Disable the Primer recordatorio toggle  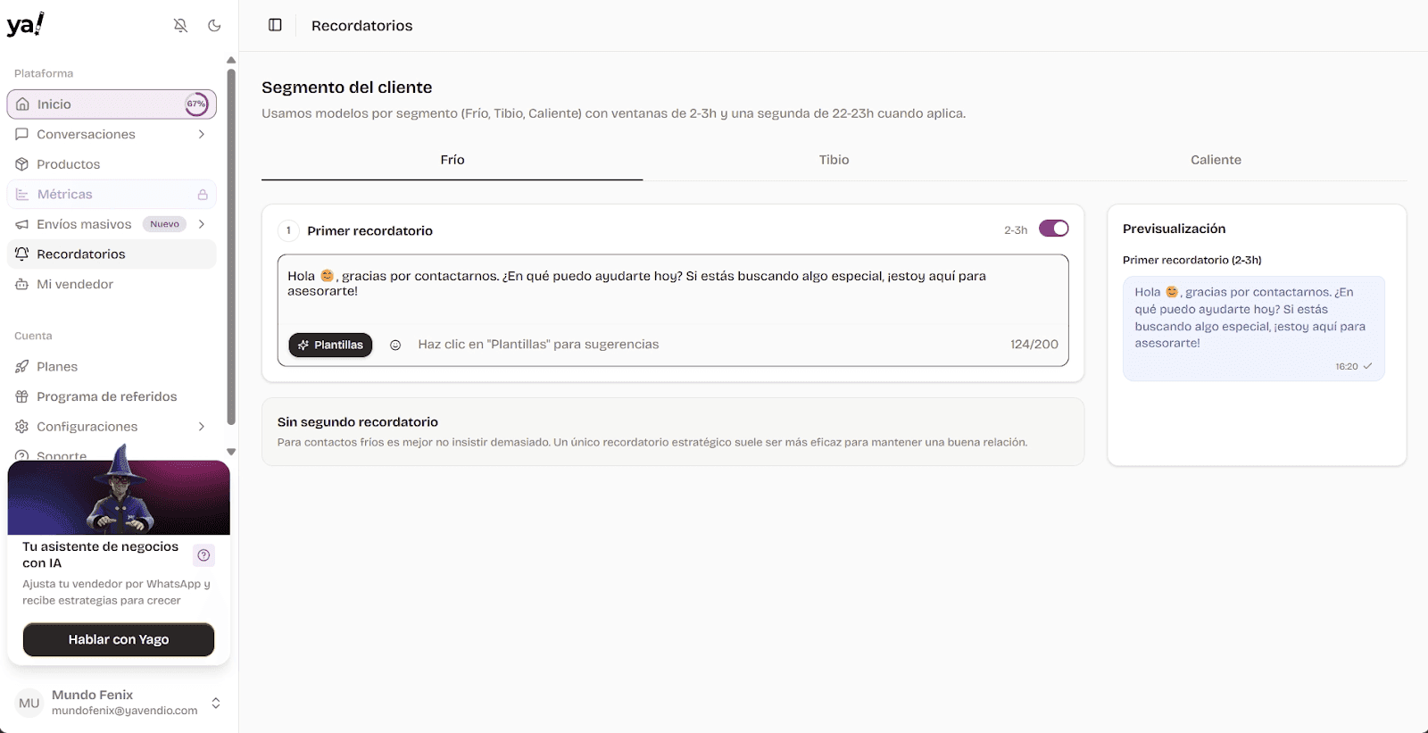[x=1054, y=229]
